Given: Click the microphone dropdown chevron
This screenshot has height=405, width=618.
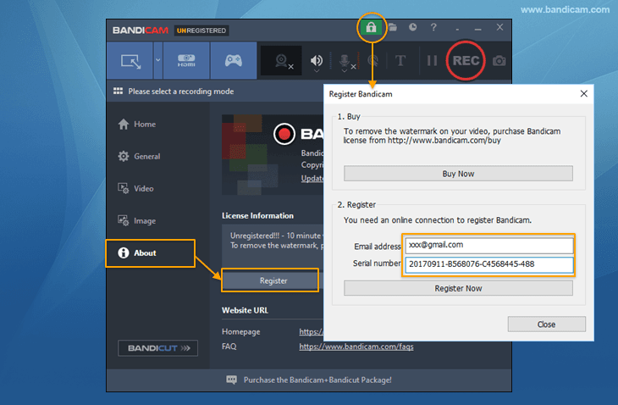Looking at the screenshot, I should click(345, 71).
